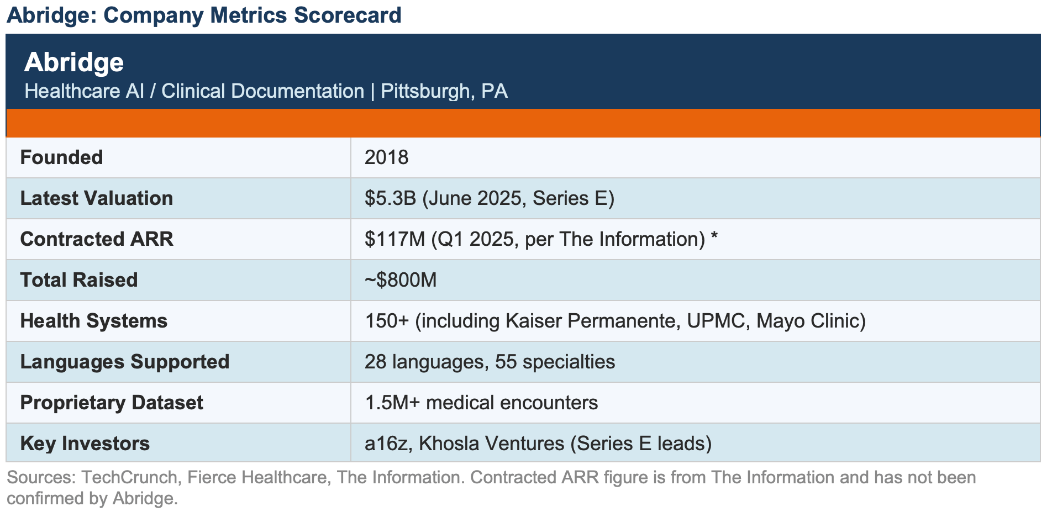
Task: Select the Total Raised label
Action: click(x=79, y=280)
